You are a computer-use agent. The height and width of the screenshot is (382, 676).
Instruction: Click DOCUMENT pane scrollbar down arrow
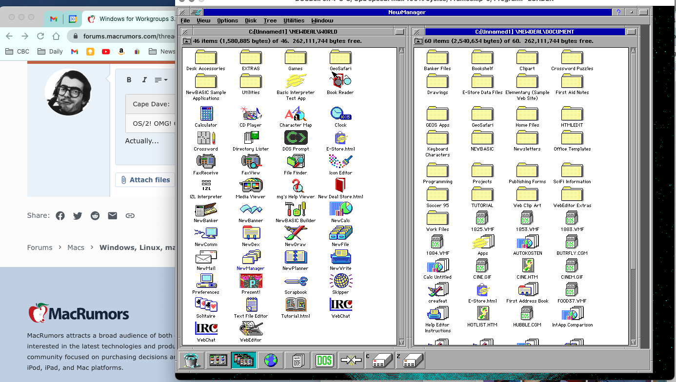click(x=633, y=343)
